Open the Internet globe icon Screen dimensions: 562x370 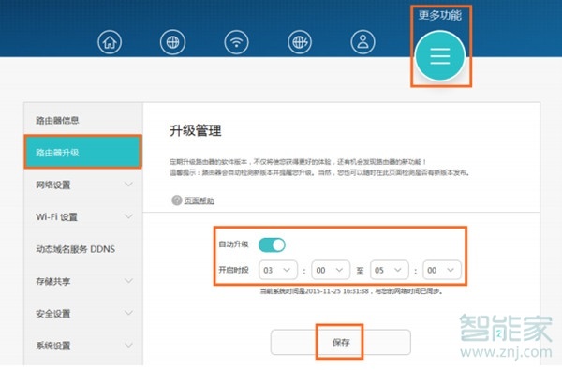(x=172, y=42)
